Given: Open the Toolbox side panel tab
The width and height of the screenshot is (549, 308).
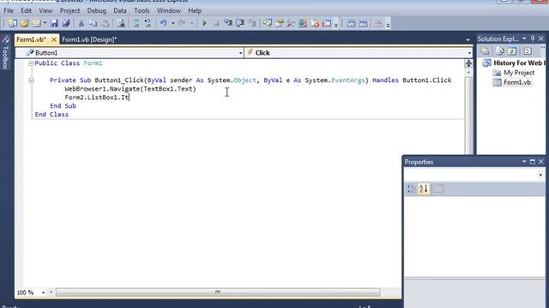Looking at the screenshot, I should coord(5,53).
